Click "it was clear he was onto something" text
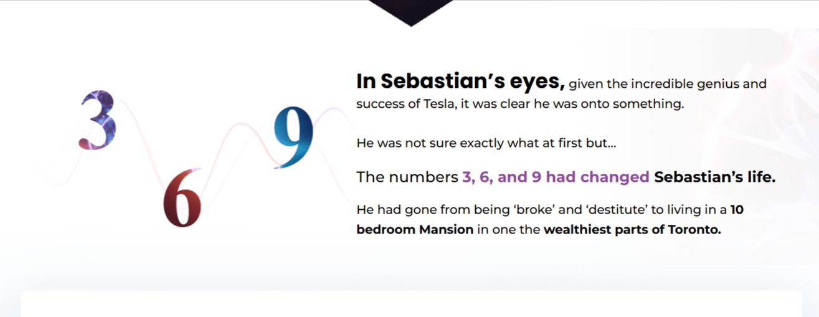The image size is (819, 317). 569,104
